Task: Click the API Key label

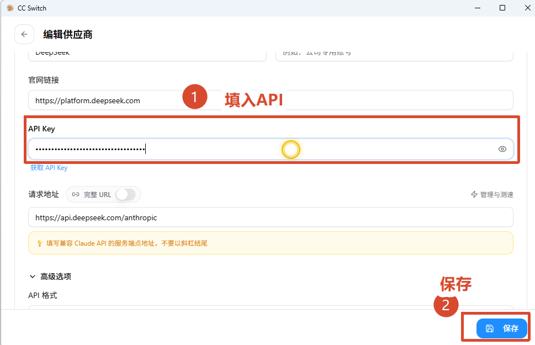Action: tap(41, 129)
